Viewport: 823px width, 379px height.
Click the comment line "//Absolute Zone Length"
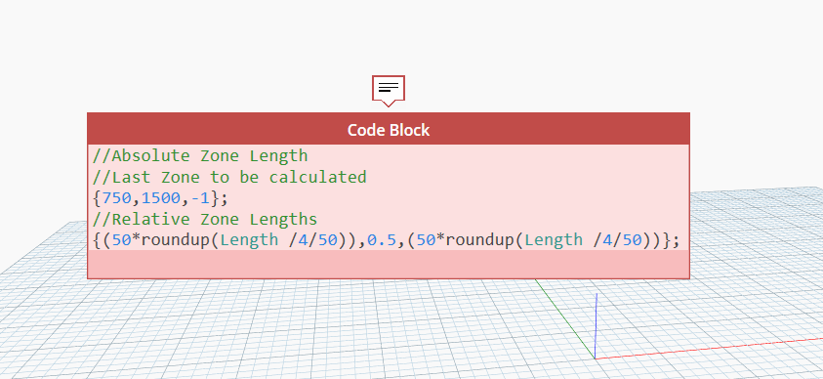200,156
